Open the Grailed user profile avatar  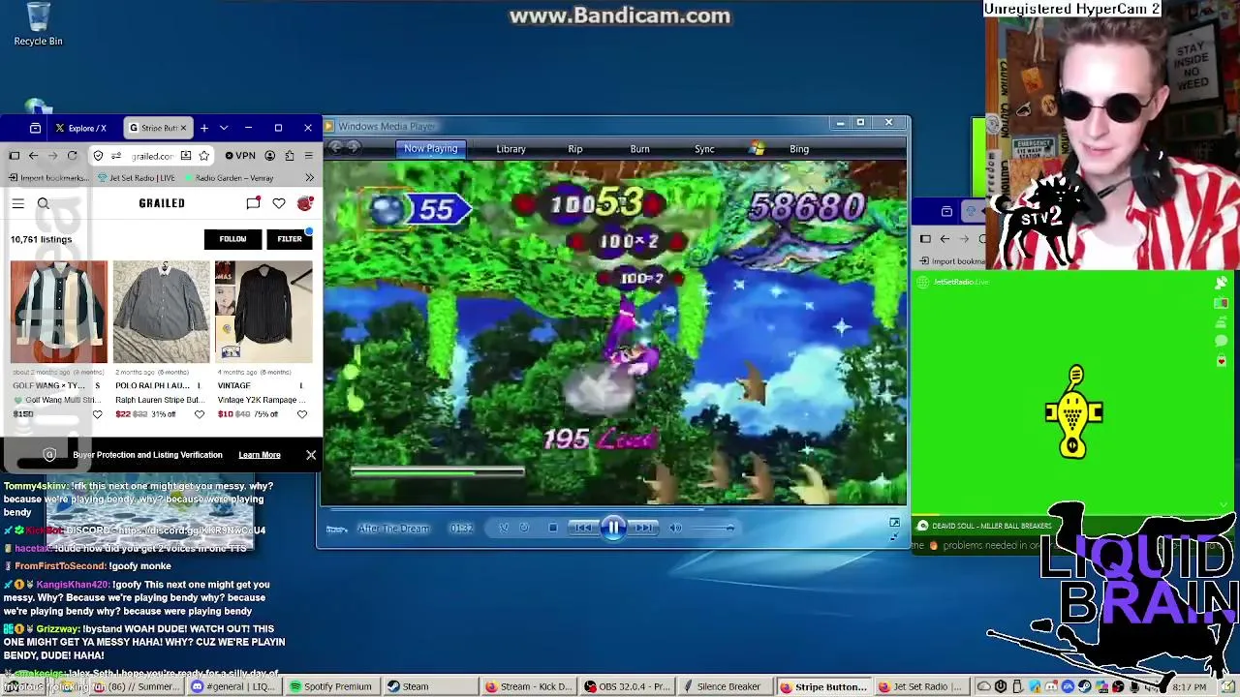tap(305, 203)
